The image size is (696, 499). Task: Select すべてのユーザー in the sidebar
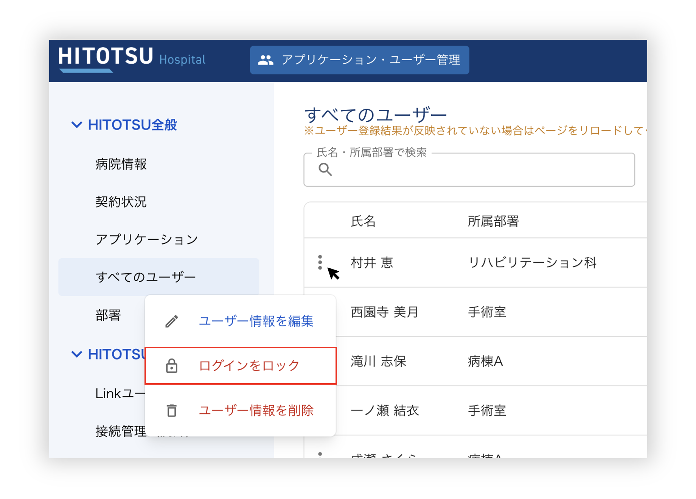(146, 277)
